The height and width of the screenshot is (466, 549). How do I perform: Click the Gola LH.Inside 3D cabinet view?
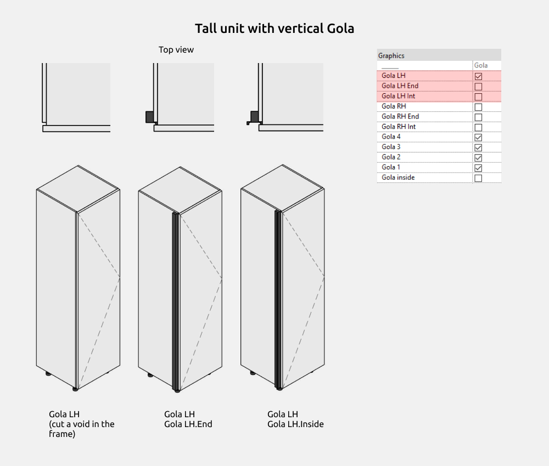click(x=282, y=280)
